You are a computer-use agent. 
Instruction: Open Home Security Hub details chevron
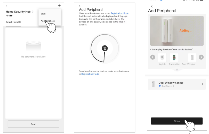tap(33, 12)
